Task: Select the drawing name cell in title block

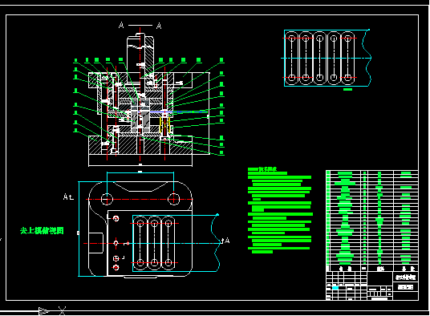Action: pyautogui.click(x=406, y=277)
